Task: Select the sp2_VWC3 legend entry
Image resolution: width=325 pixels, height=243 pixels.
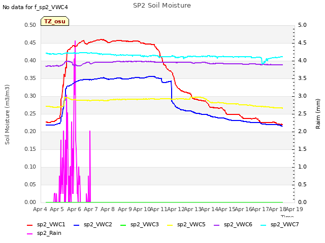Action: click(x=139, y=224)
